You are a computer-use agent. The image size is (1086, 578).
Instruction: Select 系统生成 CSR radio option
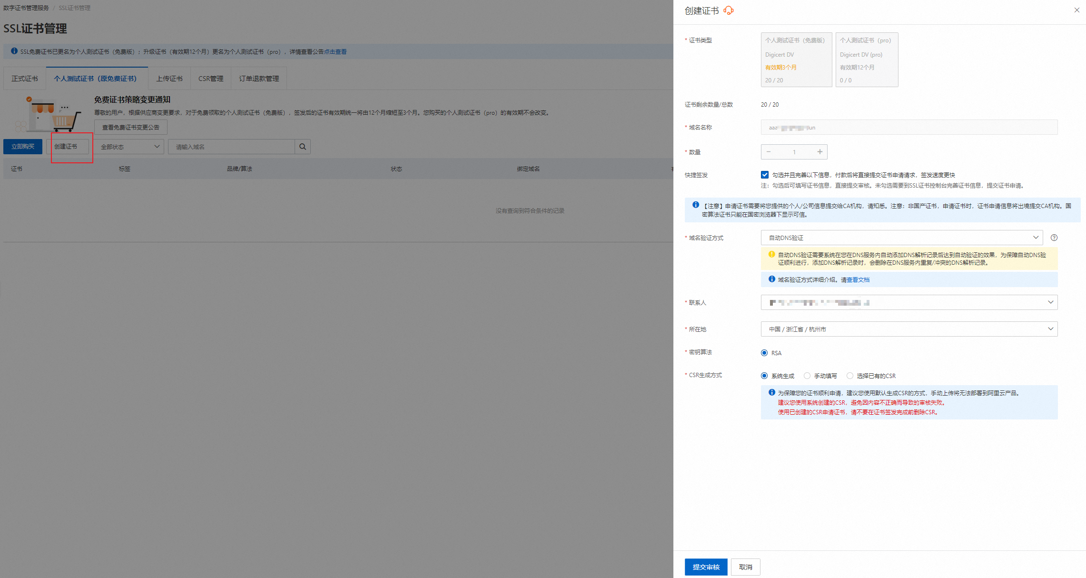[764, 376]
